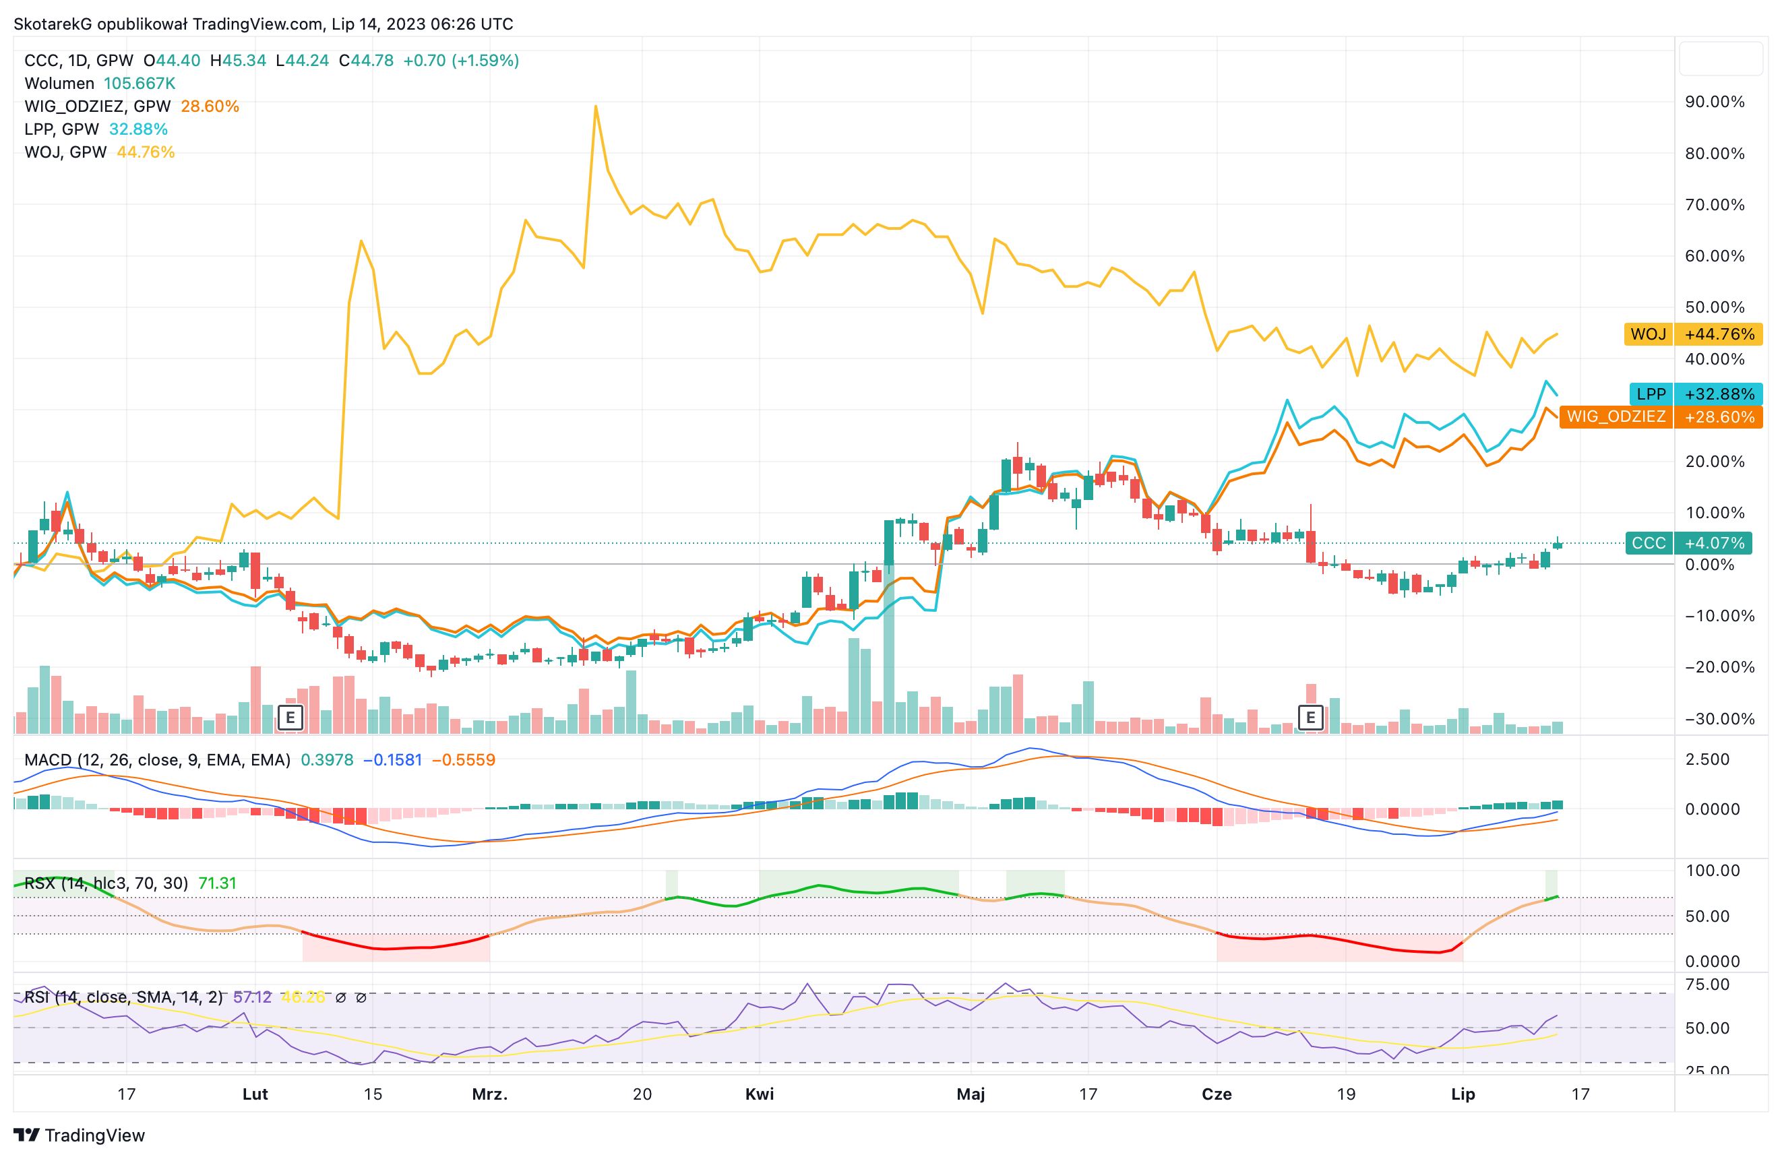1782x1159 pixels.
Task: Click the earnings 'E' marker near February
Action: coord(290,717)
